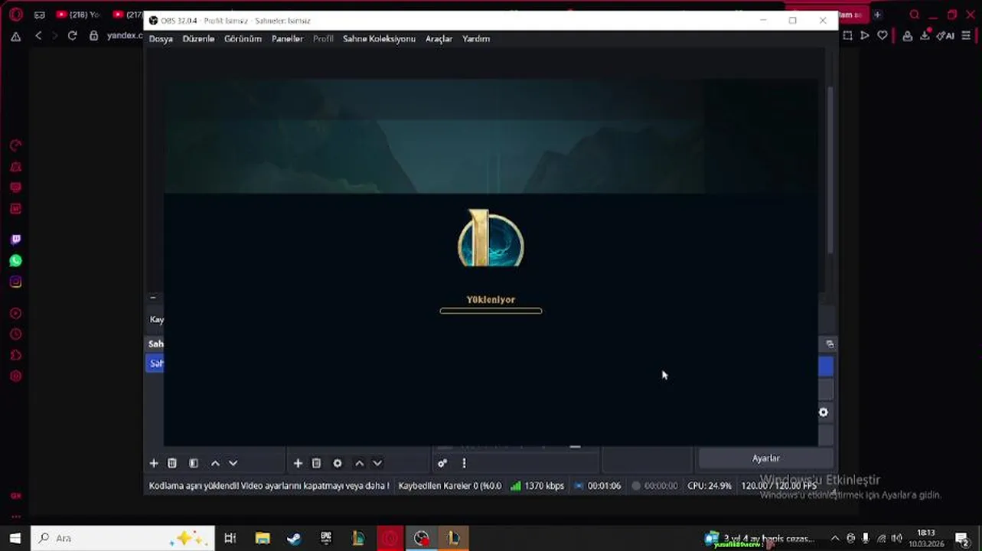Click encoding overload warning in status bar
The height and width of the screenshot is (551, 982).
[269, 486]
